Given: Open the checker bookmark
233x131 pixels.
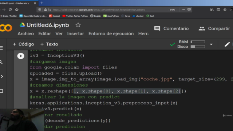Looking at the screenshot, I should coord(138,16).
